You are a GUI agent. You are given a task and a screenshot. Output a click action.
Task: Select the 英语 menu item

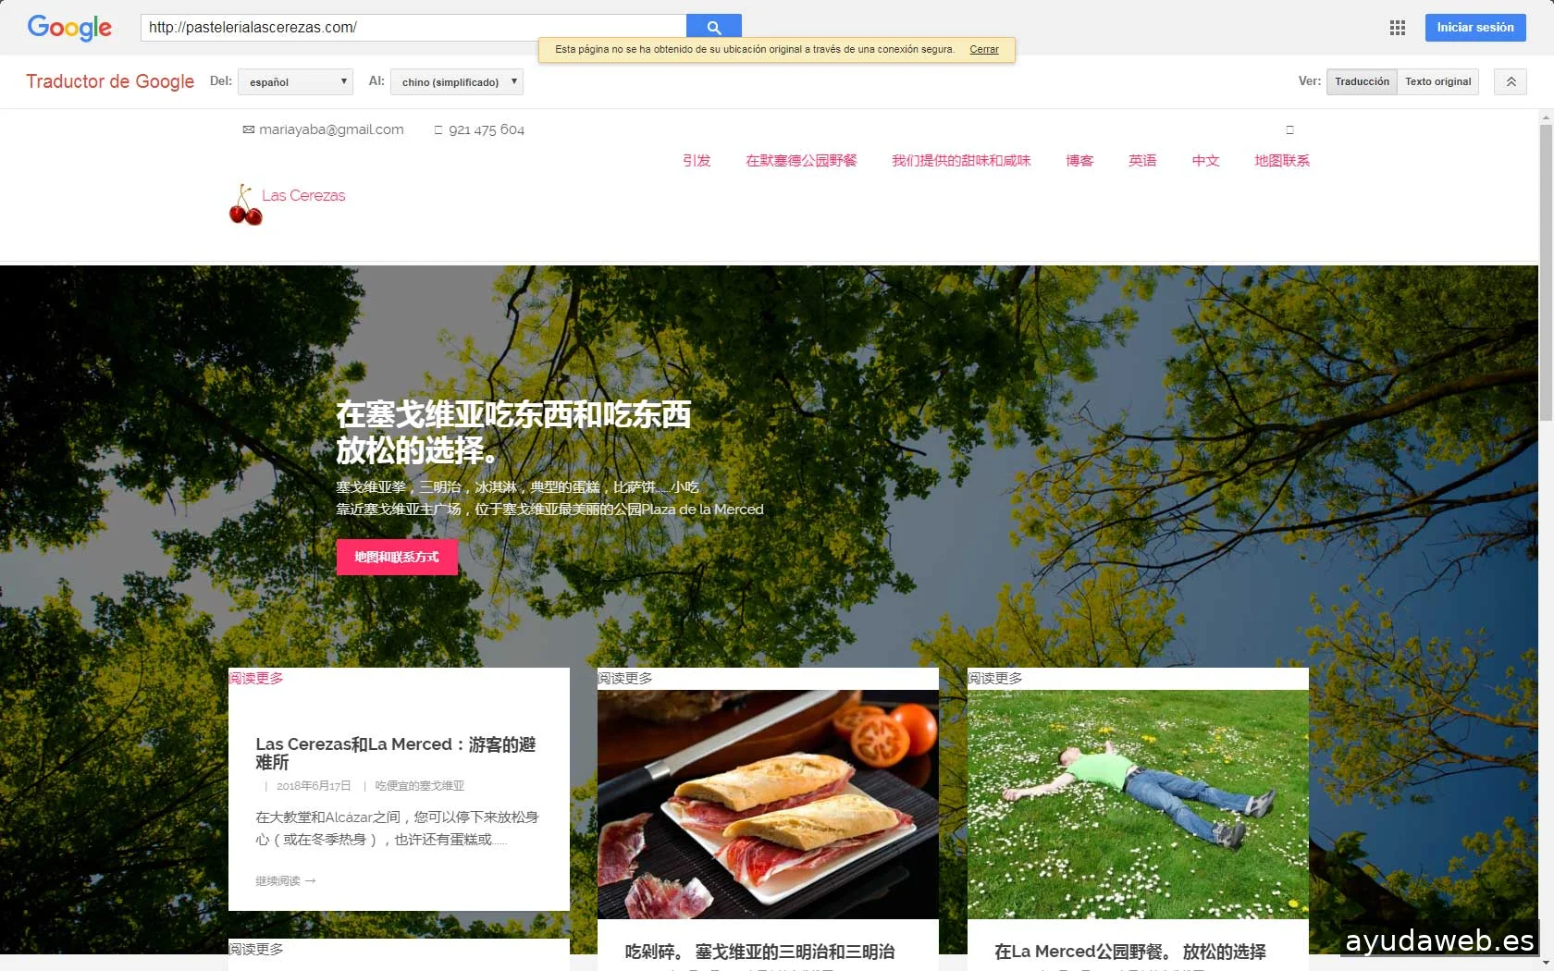pos(1141,161)
